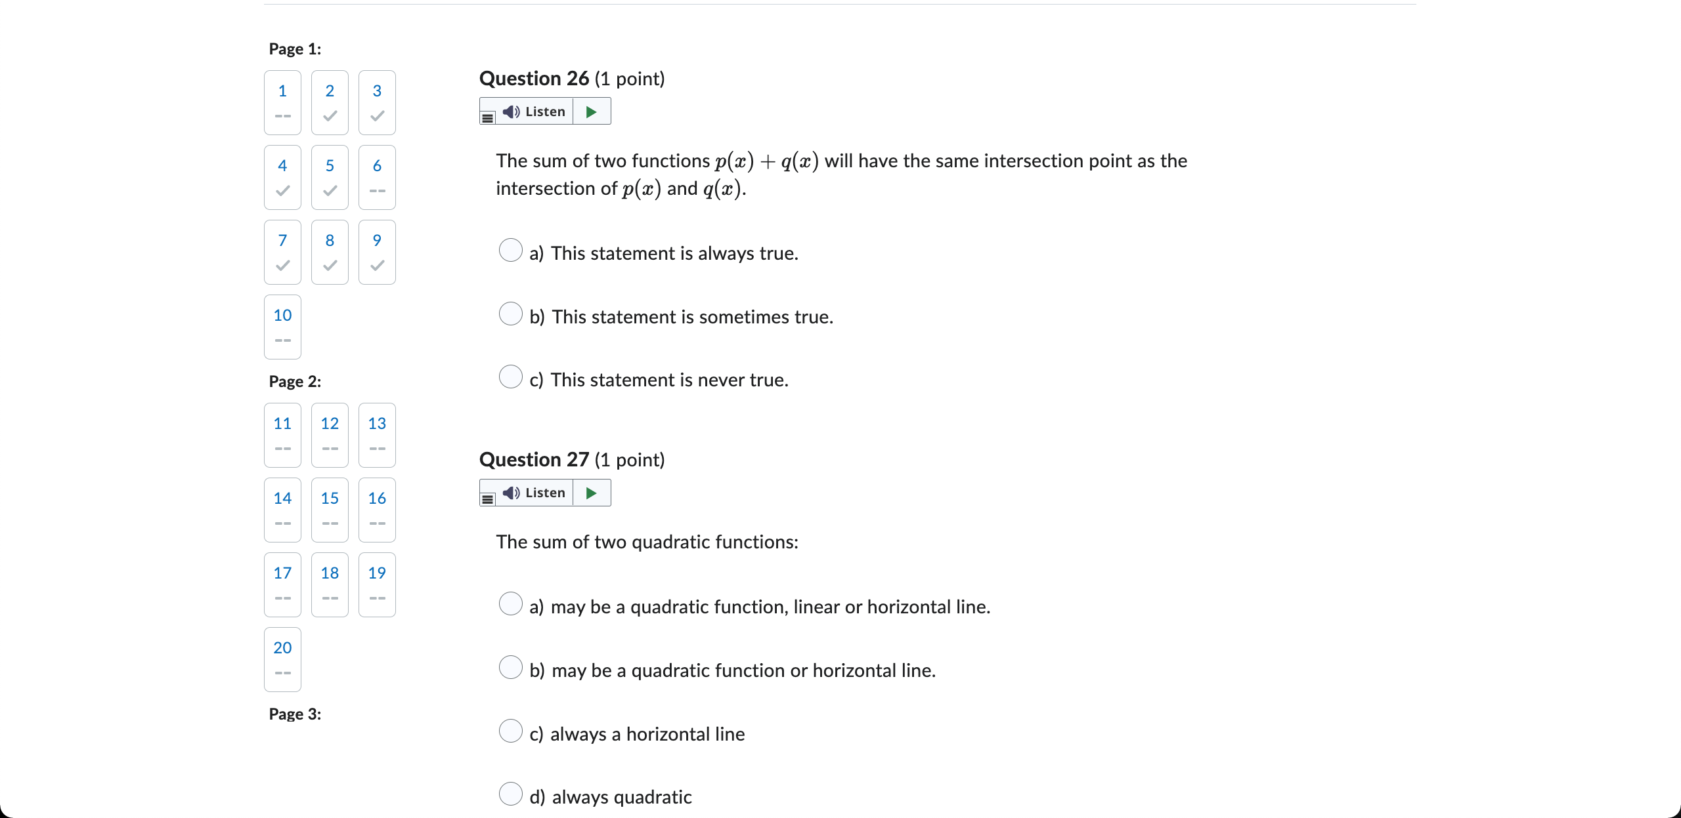Select d) always quadratic for Question 27

click(x=511, y=793)
